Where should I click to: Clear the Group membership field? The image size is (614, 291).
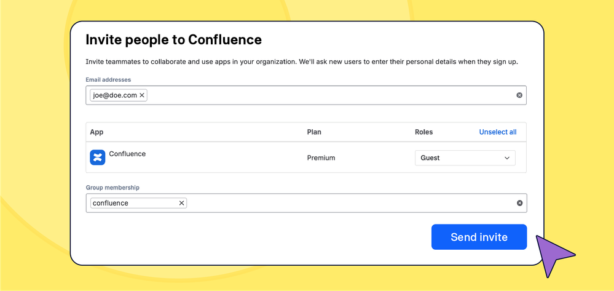pos(519,203)
